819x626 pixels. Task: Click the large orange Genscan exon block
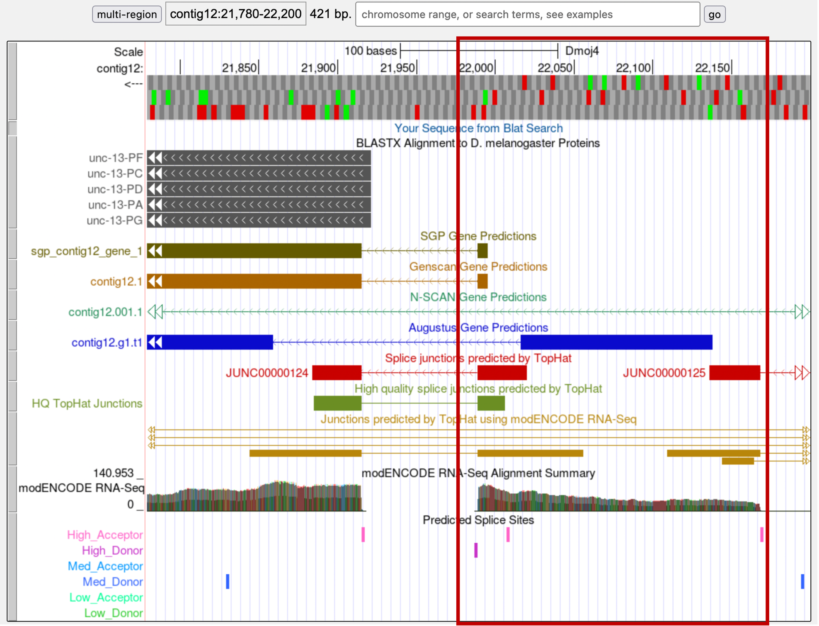click(254, 281)
